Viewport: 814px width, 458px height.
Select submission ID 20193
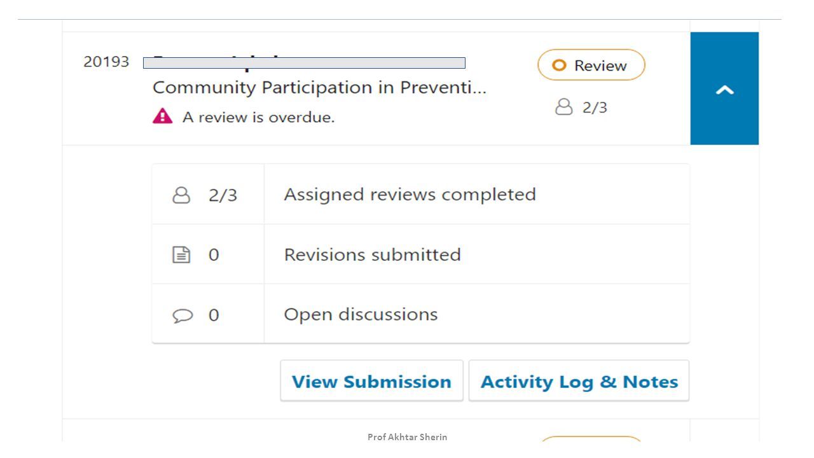click(106, 62)
